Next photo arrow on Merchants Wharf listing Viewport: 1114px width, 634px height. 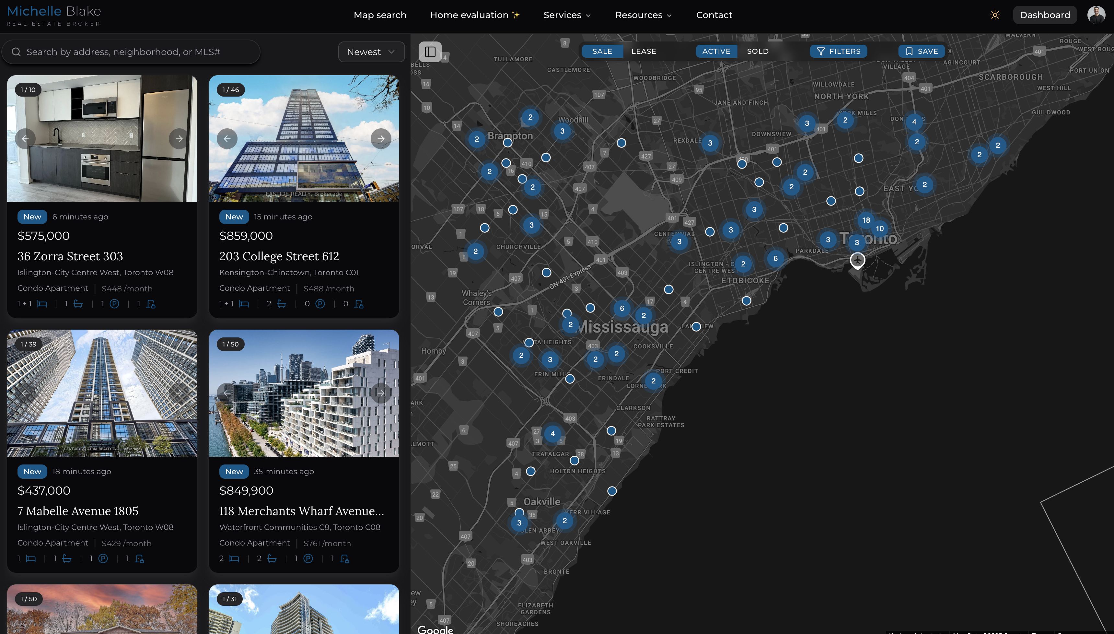381,393
